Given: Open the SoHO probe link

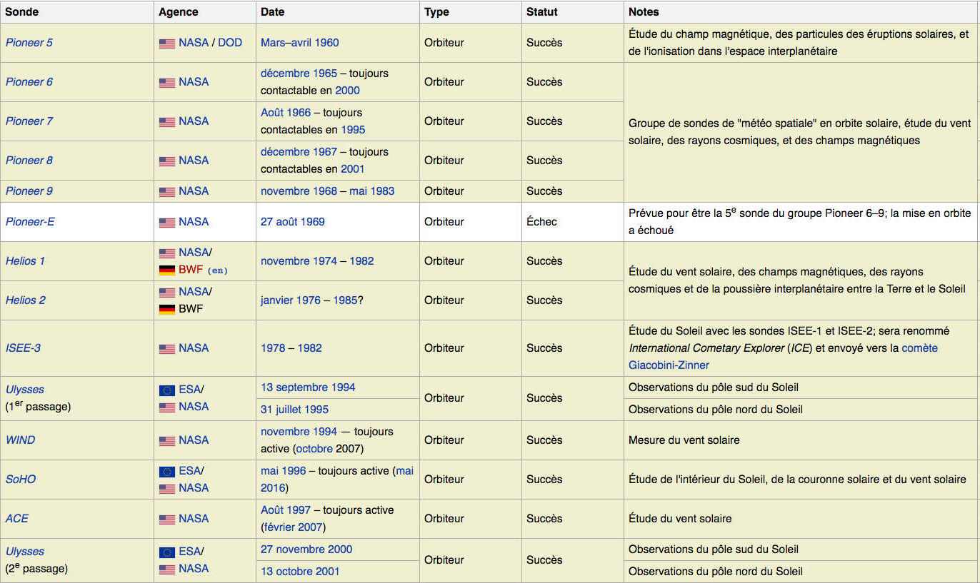Looking at the screenshot, I should coord(21,480).
